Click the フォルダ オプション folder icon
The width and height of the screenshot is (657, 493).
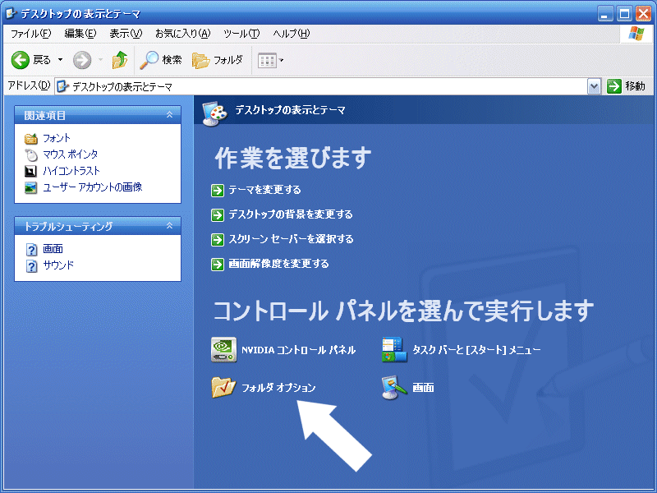(x=223, y=387)
